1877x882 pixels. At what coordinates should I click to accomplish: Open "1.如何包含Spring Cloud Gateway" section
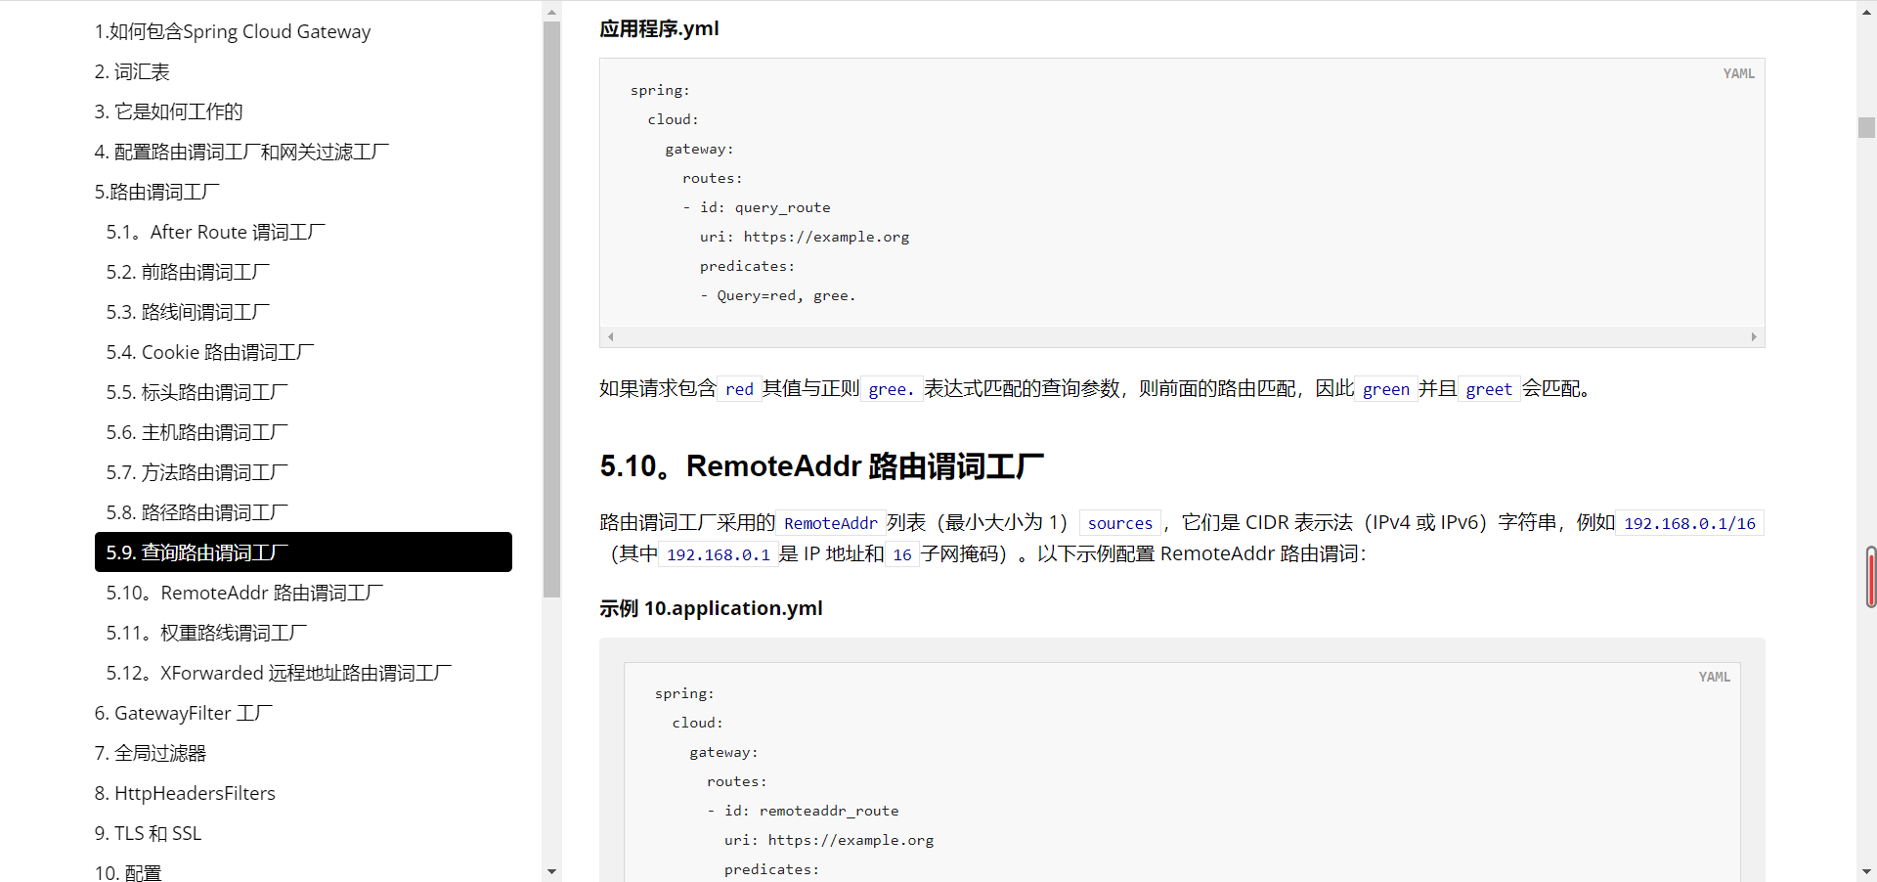tap(232, 30)
